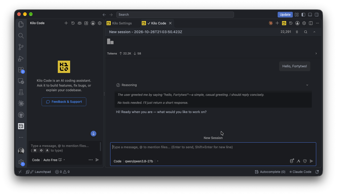The width and height of the screenshot is (337, 195).
Task: Open the Remote Explorer view
Action: click(x=21, y=81)
